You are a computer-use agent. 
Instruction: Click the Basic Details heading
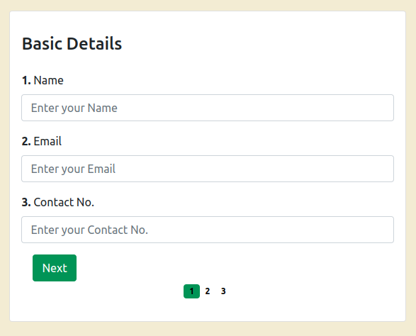[72, 43]
